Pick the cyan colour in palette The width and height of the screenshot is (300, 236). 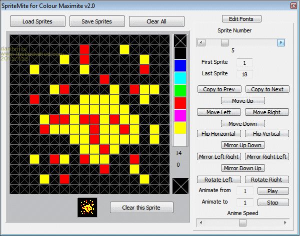point(180,78)
